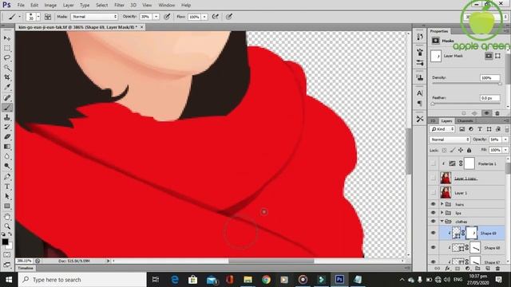This screenshot has width=511, height=287.
Task: Open the Image menu
Action: pos(50,6)
